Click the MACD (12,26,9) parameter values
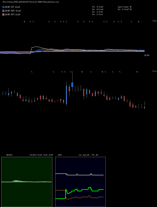 [41, 155]
